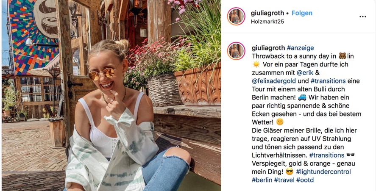This screenshot has width=376, height=191.
Task: Open the #transitions hashtag after Lichtverhältnissen
Action: click(326, 155)
